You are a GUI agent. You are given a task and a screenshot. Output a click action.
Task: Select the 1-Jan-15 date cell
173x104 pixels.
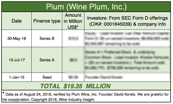click(x=17, y=77)
